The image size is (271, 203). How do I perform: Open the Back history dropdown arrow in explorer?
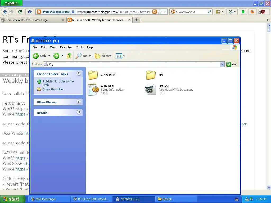[x=49, y=56]
